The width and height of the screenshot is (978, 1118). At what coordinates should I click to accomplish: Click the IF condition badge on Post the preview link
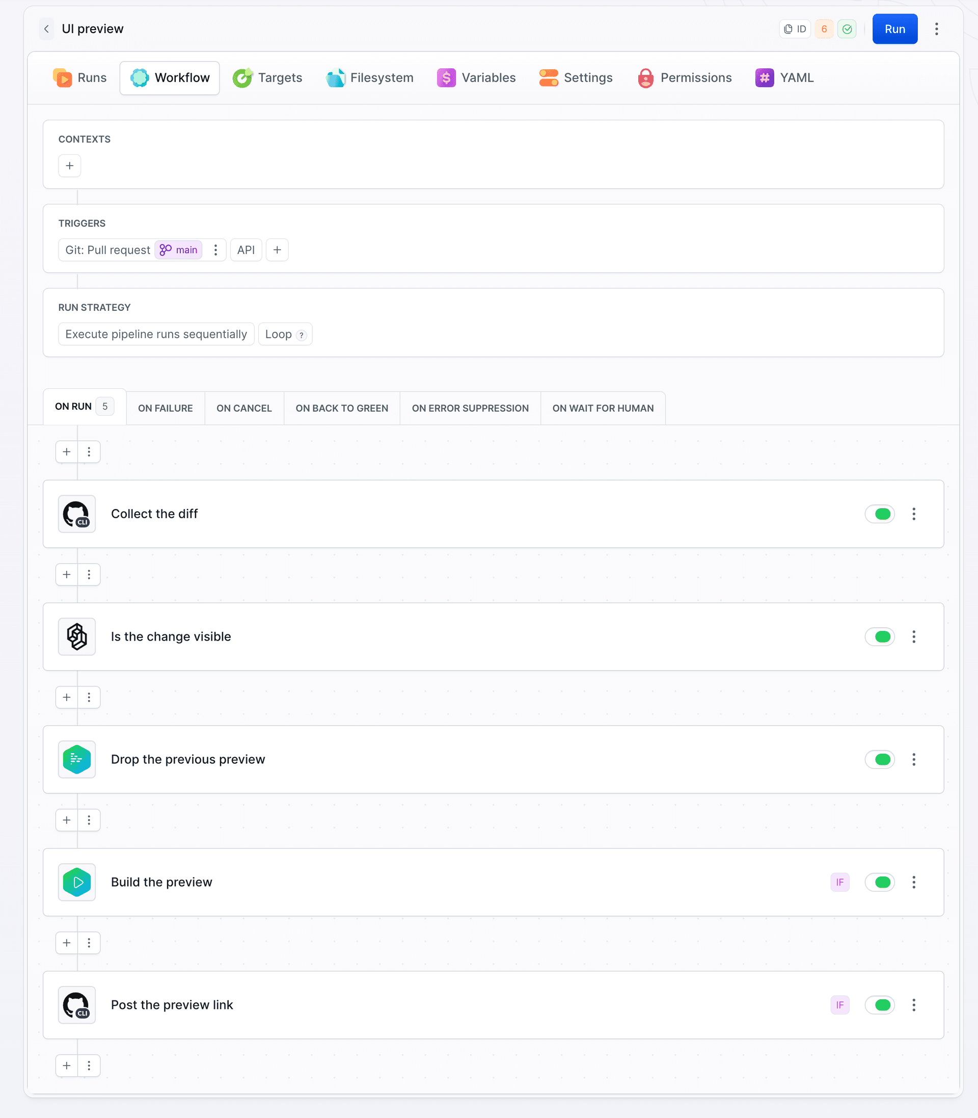click(839, 1005)
